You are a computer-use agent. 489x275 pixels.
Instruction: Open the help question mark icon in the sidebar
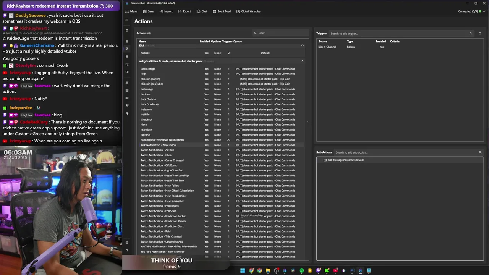click(x=127, y=251)
